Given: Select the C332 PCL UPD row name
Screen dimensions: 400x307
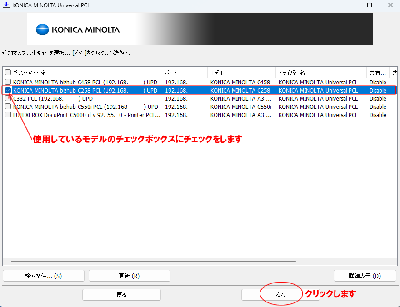Looking at the screenshot, I should point(53,98).
